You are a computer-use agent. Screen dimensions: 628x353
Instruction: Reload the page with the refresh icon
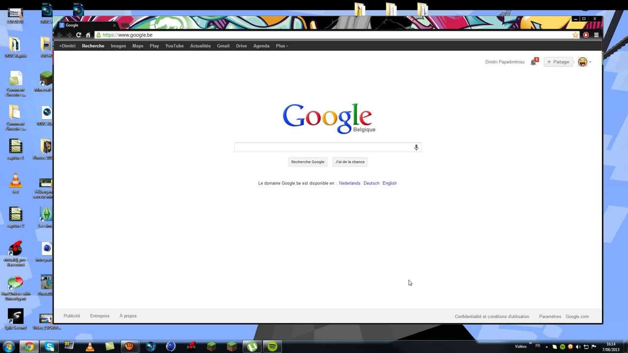(x=78, y=35)
